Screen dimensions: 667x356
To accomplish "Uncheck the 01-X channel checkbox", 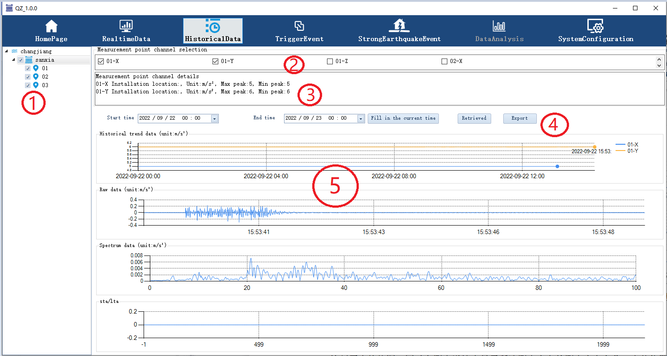I will pos(101,61).
